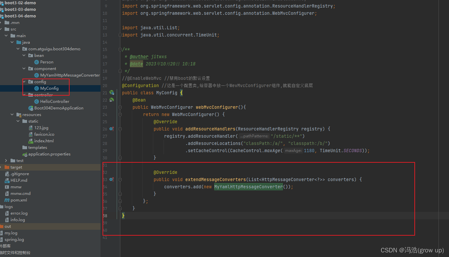The width and height of the screenshot is (449, 257).
Task: Collapse the static folder
Action: pos(18,121)
